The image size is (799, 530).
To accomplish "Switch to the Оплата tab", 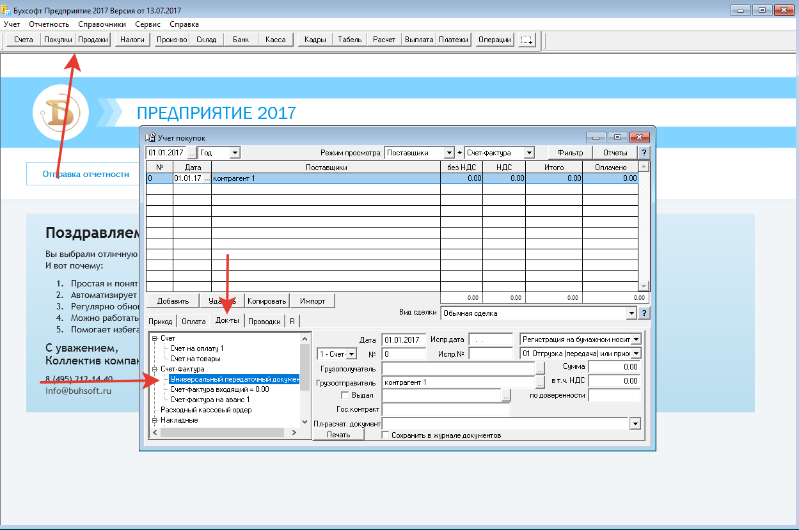I will (194, 322).
